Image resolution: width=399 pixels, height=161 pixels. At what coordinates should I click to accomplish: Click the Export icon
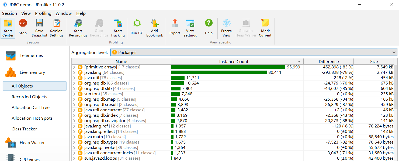click(175, 24)
